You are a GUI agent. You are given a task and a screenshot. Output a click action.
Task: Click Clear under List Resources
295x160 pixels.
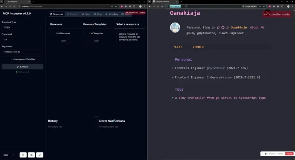63,41
